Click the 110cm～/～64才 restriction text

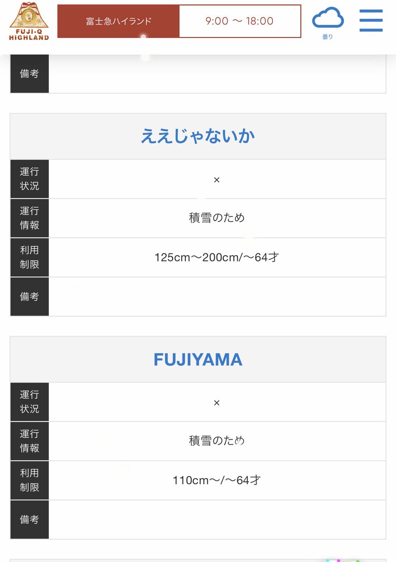(x=216, y=480)
